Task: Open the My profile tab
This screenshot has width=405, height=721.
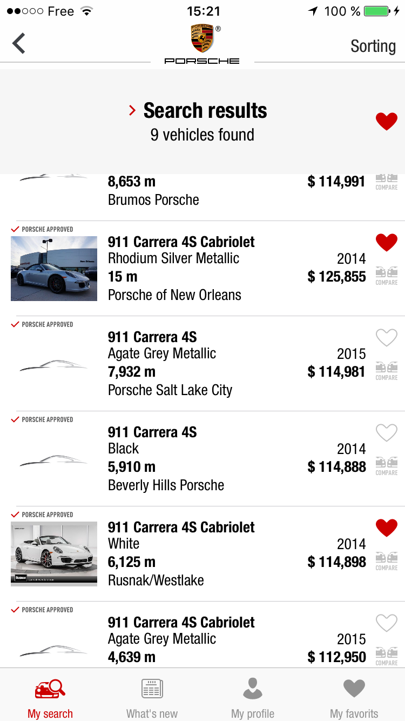Action: (253, 697)
